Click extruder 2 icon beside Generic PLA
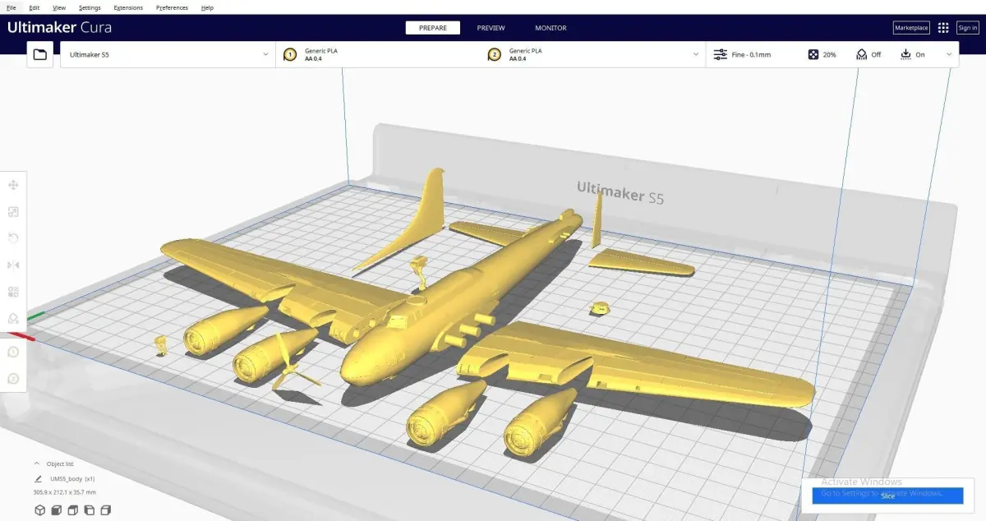The width and height of the screenshot is (986, 521). tap(494, 54)
